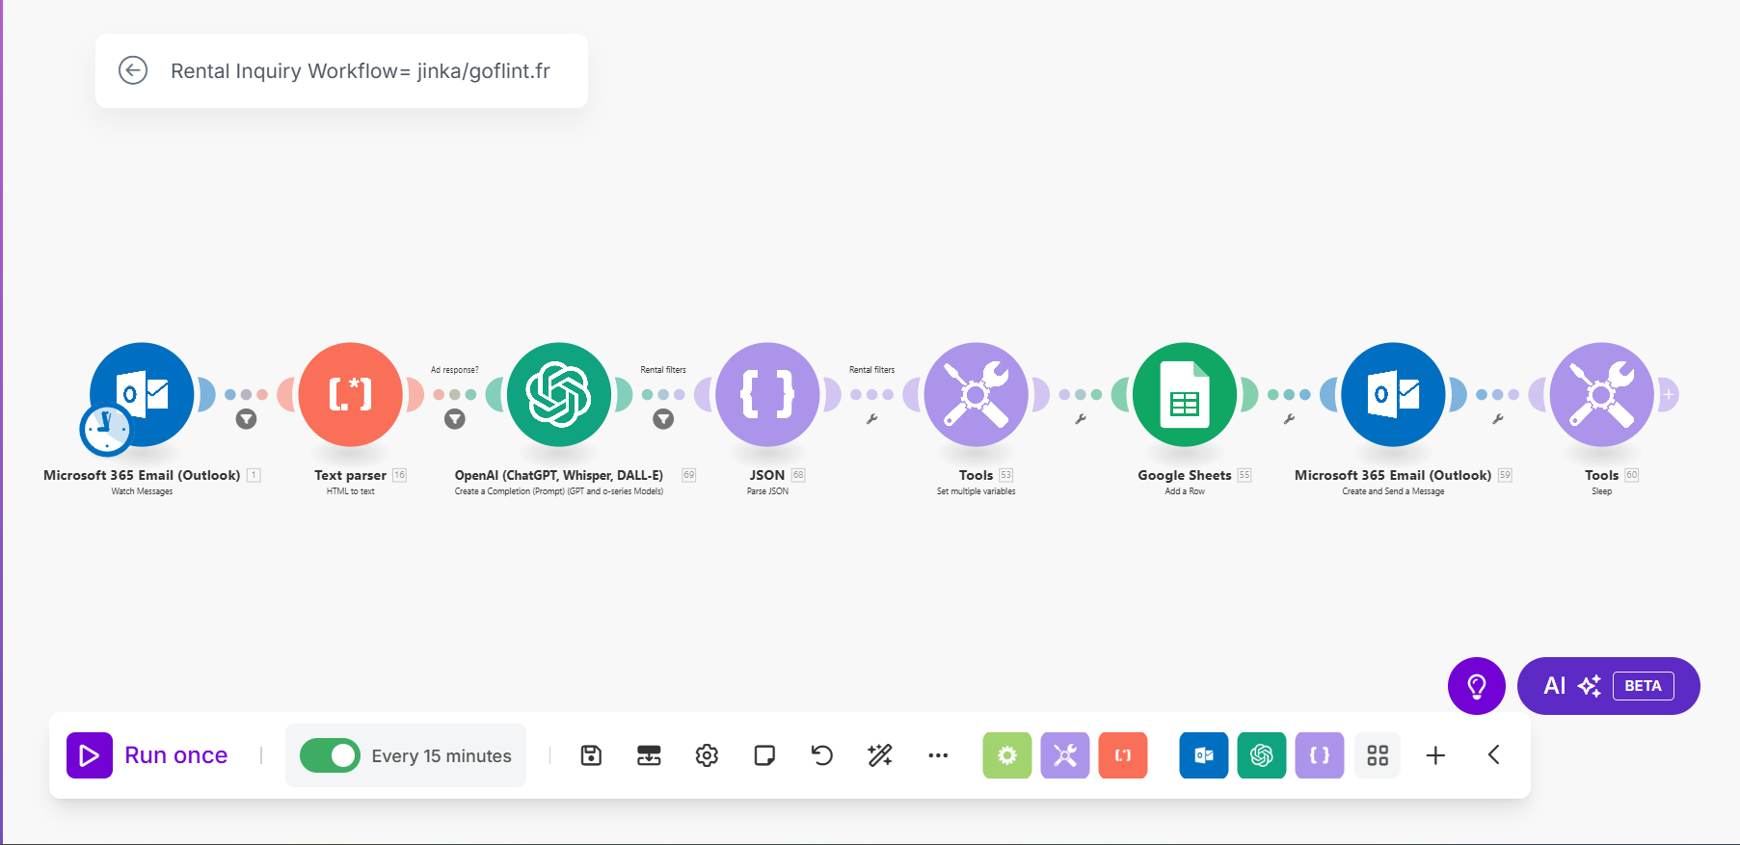The width and height of the screenshot is (1740, 845).
Task: Open all apps grid icon in toolbar
Action: click(1378, 755)
